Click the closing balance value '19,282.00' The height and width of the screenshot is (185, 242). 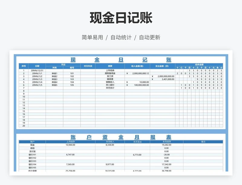point(167,145)
